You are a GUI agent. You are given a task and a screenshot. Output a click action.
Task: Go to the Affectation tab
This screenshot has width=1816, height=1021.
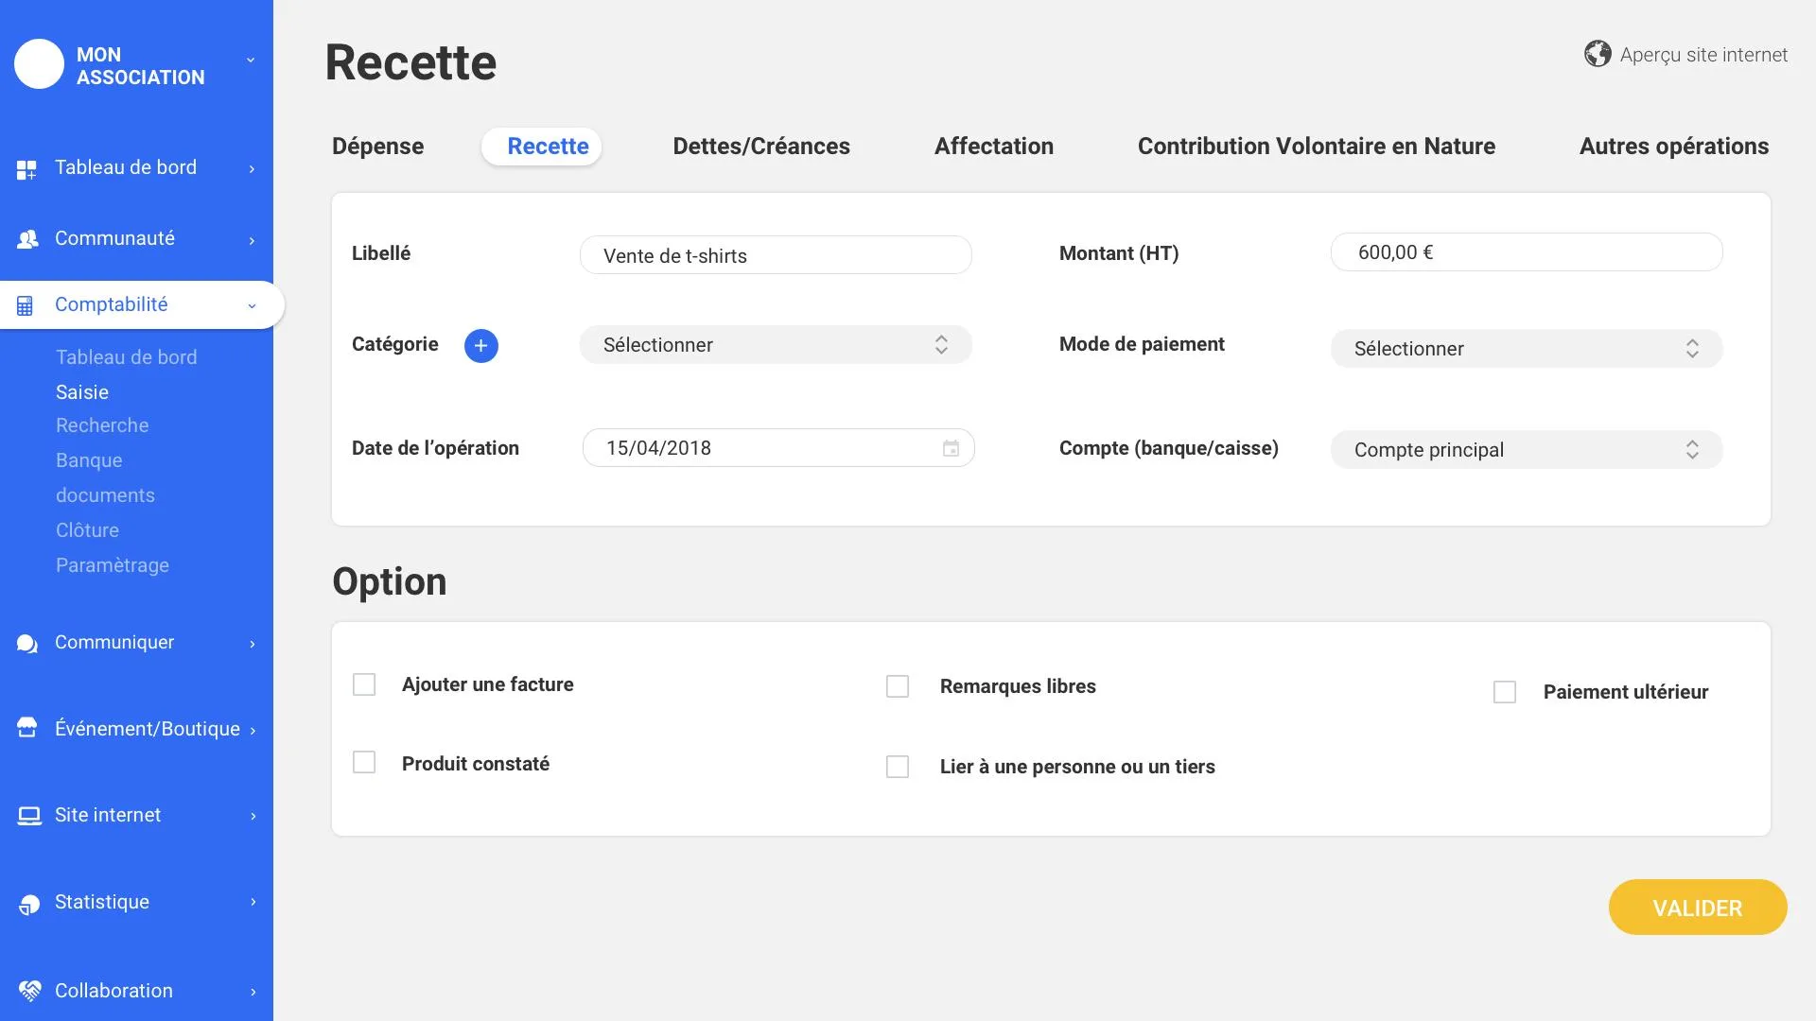pos(994,147)
